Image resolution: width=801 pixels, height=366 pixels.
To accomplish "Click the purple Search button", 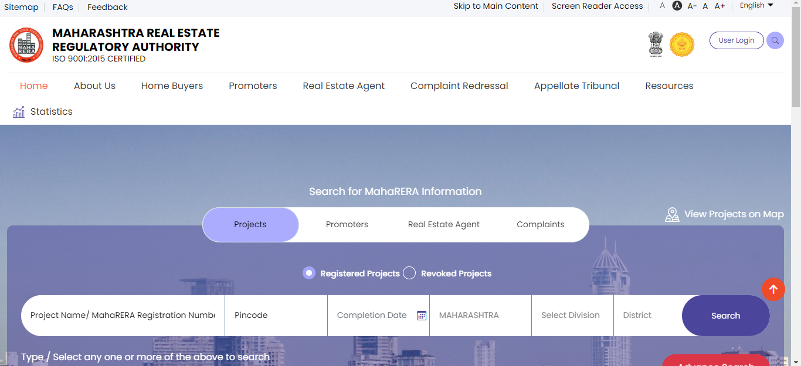I will (x=726, y=316).
